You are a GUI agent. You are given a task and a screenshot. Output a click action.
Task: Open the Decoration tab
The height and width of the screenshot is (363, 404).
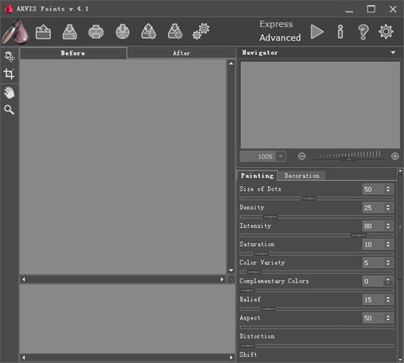pos(302,176)
